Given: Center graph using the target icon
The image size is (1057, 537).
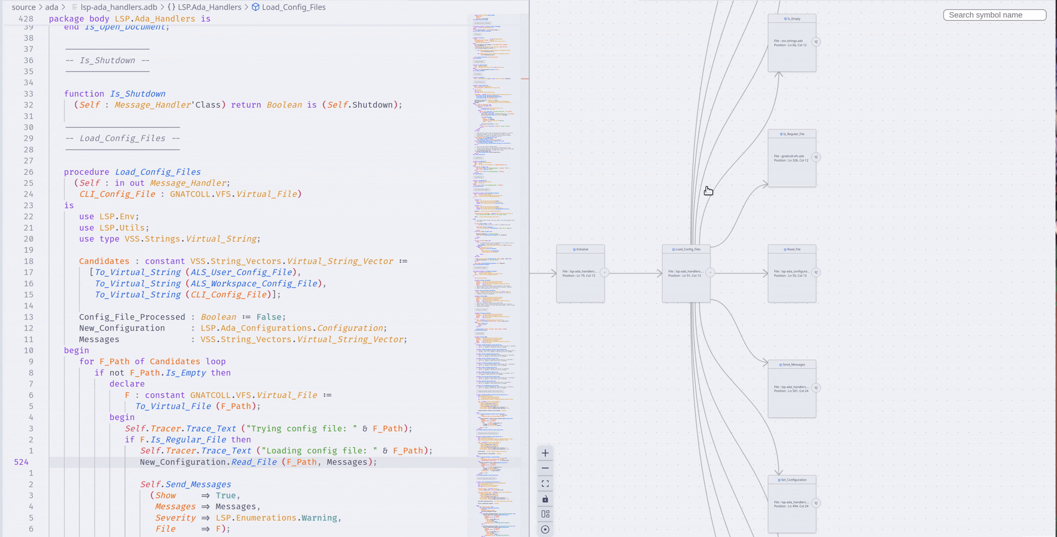Looking at the screenshot, I should pyautogui.click(x=545, y=530).
